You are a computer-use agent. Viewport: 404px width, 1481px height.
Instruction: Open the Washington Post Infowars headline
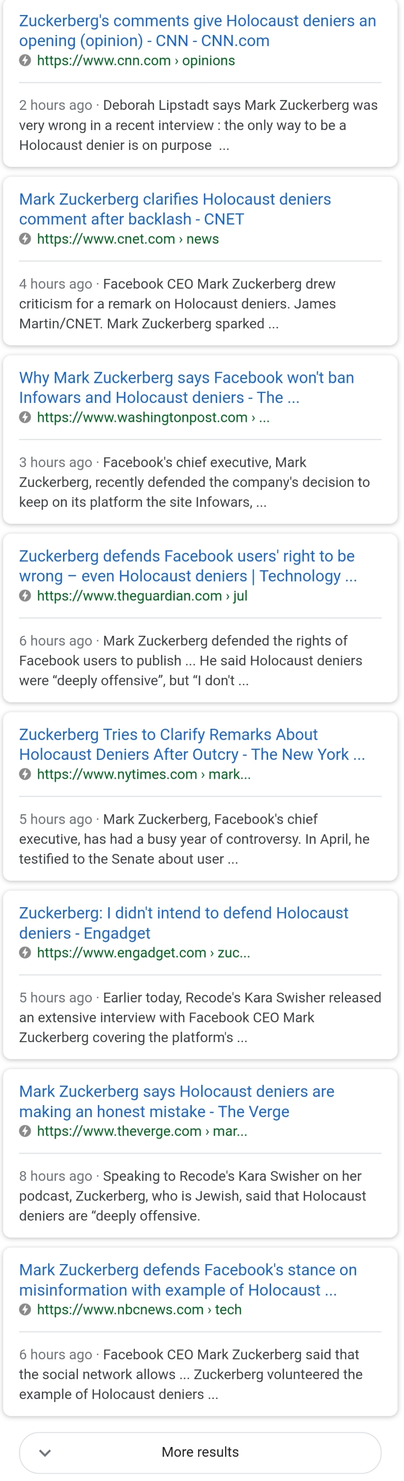186,387
